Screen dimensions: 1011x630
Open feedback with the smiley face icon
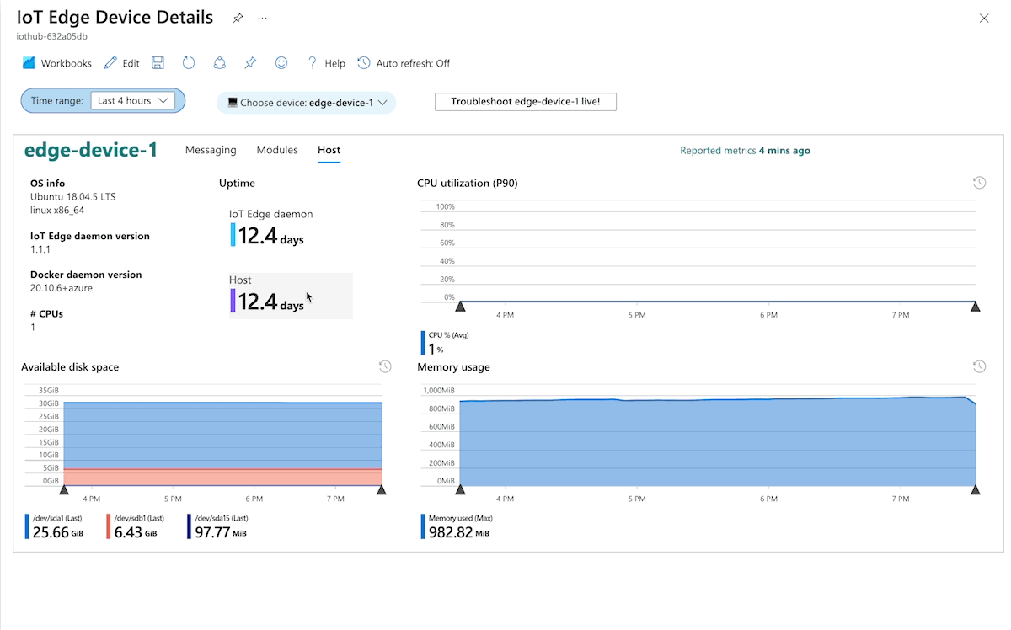click(281, 63)
